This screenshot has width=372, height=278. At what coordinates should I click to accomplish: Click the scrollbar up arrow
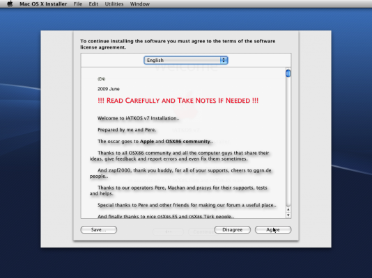288,209
